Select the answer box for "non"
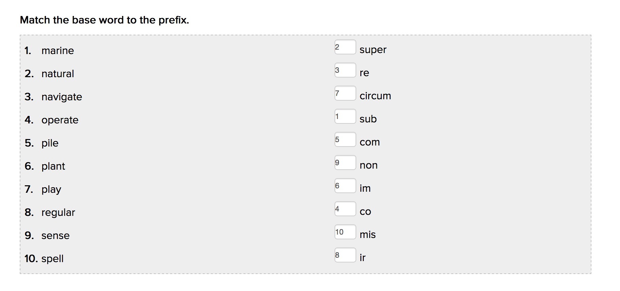Viewport: 620px width, 291px height. pyautogui.click(x=345, y=163)
